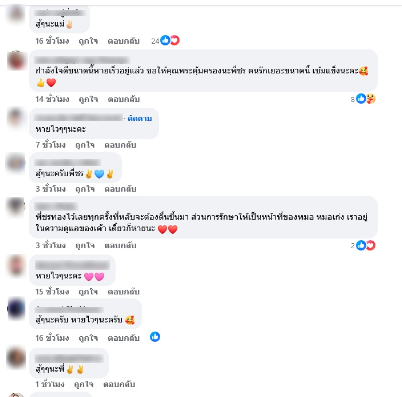Viewport: 402px width, 397px height.
Task: Like the 15-hour-old comment
Action: pyautogui.click(x=88, y=292)
